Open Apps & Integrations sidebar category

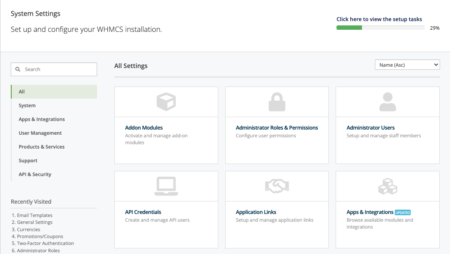pos(41,119)
